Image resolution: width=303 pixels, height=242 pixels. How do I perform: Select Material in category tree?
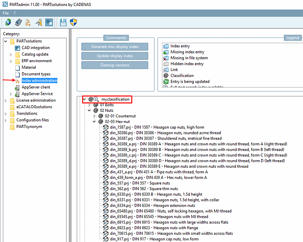(29, 67)
